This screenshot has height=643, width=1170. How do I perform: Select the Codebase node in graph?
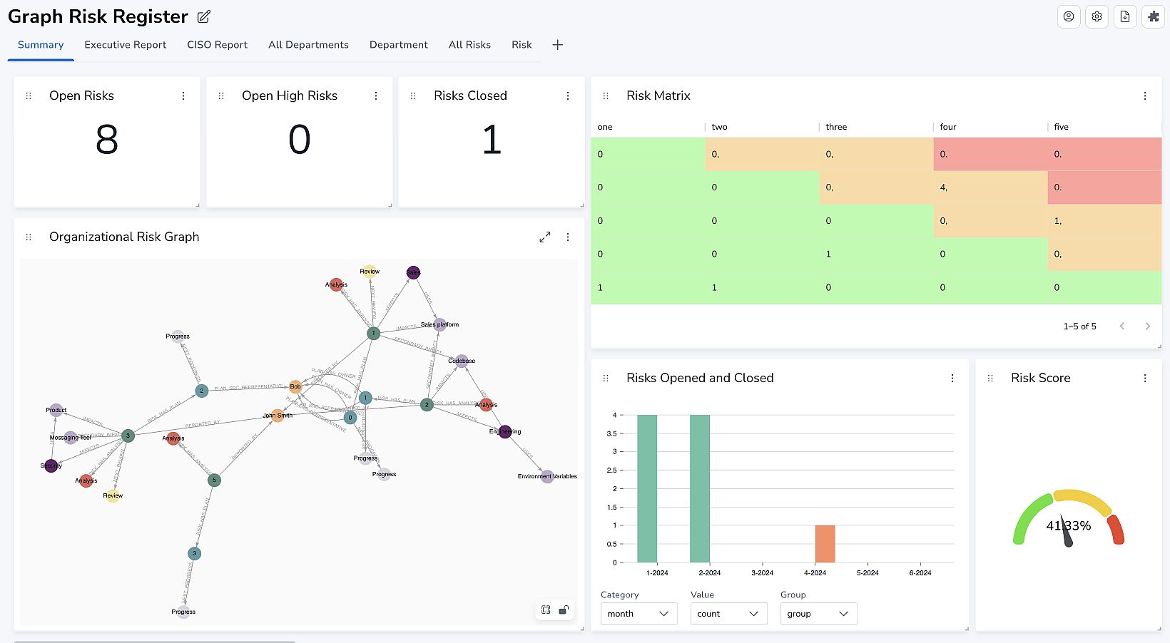[x=462, y=361]
